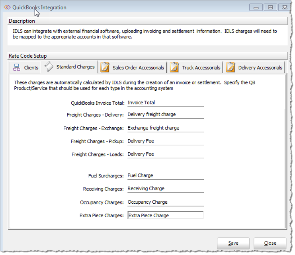The width and height of the screenshot is (295, 255).
Task: Click the Freight Charges - Loads field
Action: tap(166, 155)
